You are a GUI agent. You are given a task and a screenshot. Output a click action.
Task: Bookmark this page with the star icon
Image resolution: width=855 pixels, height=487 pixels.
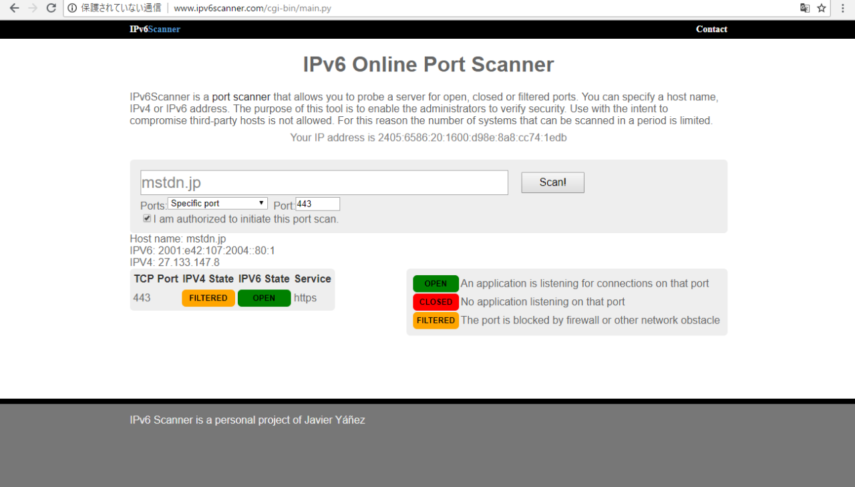pos(822,8)
